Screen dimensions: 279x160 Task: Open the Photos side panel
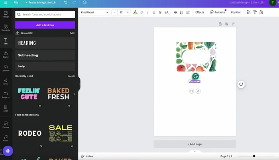coord(6,125)
